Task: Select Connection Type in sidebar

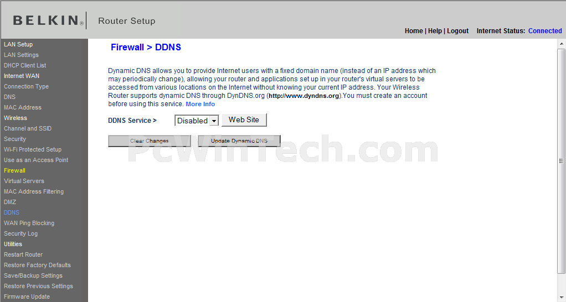Action: coord(27,86)
